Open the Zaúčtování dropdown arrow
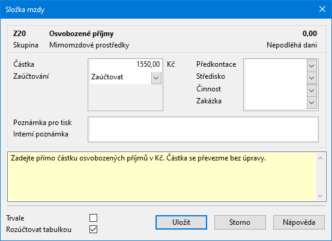The width and height of the screenshot is (332, 241). (156, 78)
